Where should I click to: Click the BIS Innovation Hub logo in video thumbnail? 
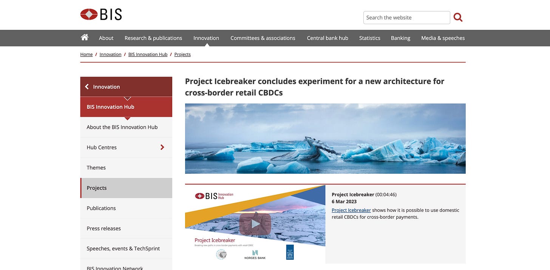(x=214, y=196)
